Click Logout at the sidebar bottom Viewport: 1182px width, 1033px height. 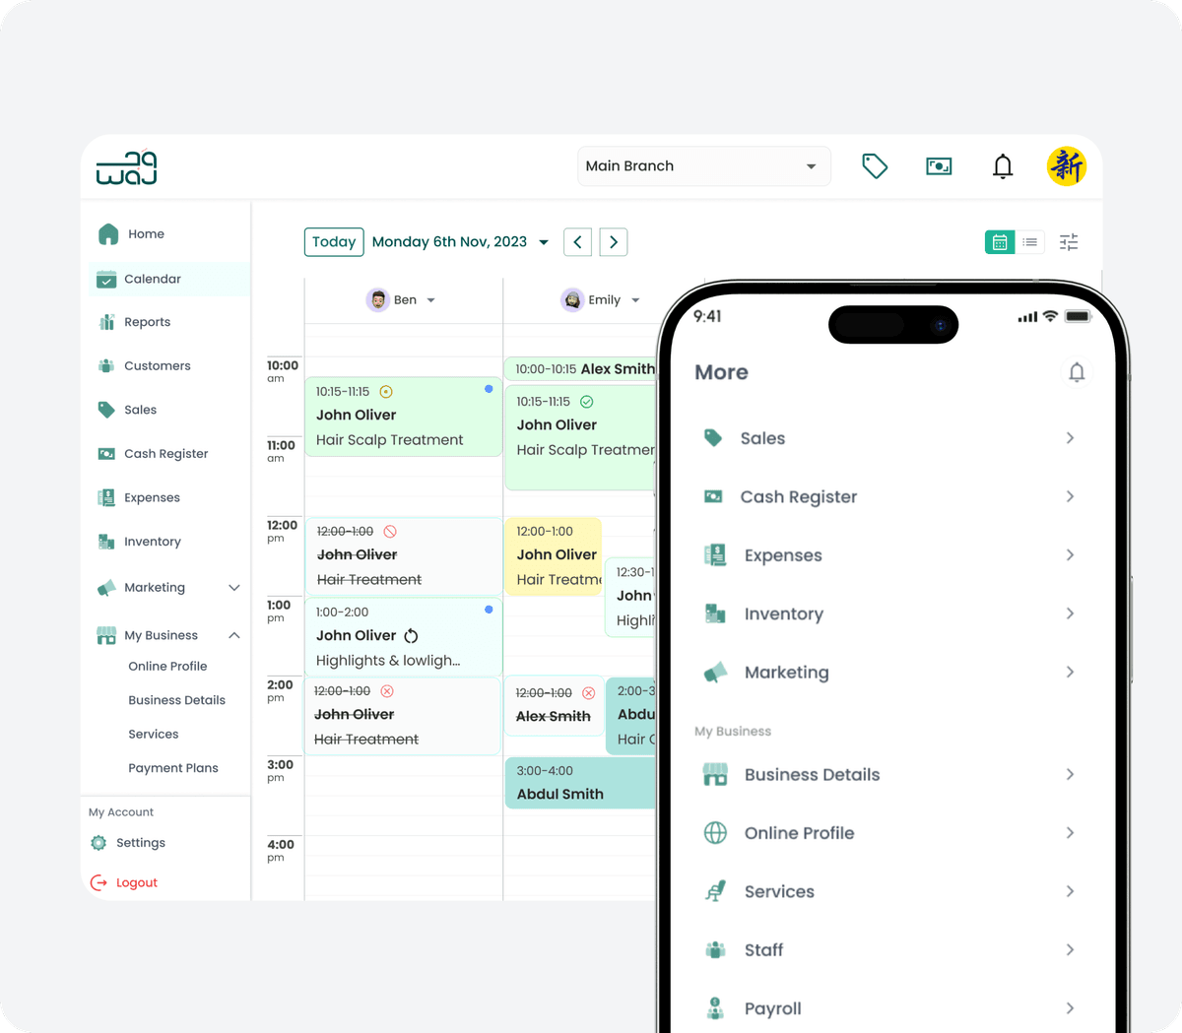[136, 882]
